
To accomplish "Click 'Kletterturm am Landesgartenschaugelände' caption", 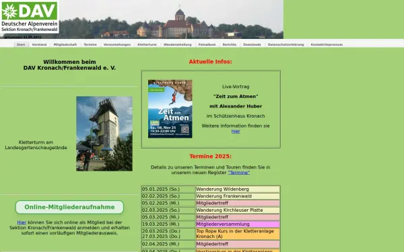I will point(36,145).
